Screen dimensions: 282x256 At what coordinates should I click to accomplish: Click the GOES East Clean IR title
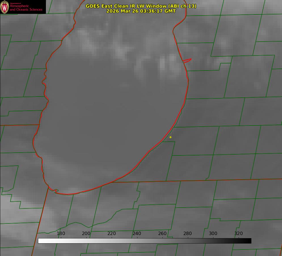tap(141, 6)
